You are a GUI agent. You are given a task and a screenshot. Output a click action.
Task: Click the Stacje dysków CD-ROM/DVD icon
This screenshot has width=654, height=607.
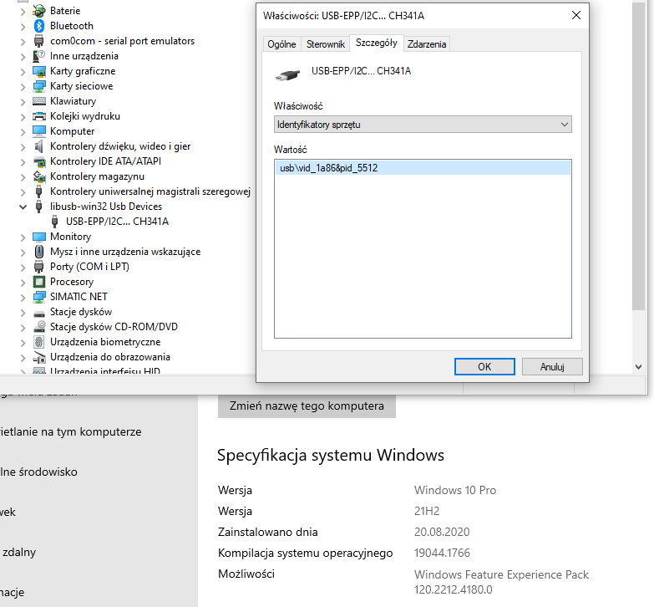38,327
